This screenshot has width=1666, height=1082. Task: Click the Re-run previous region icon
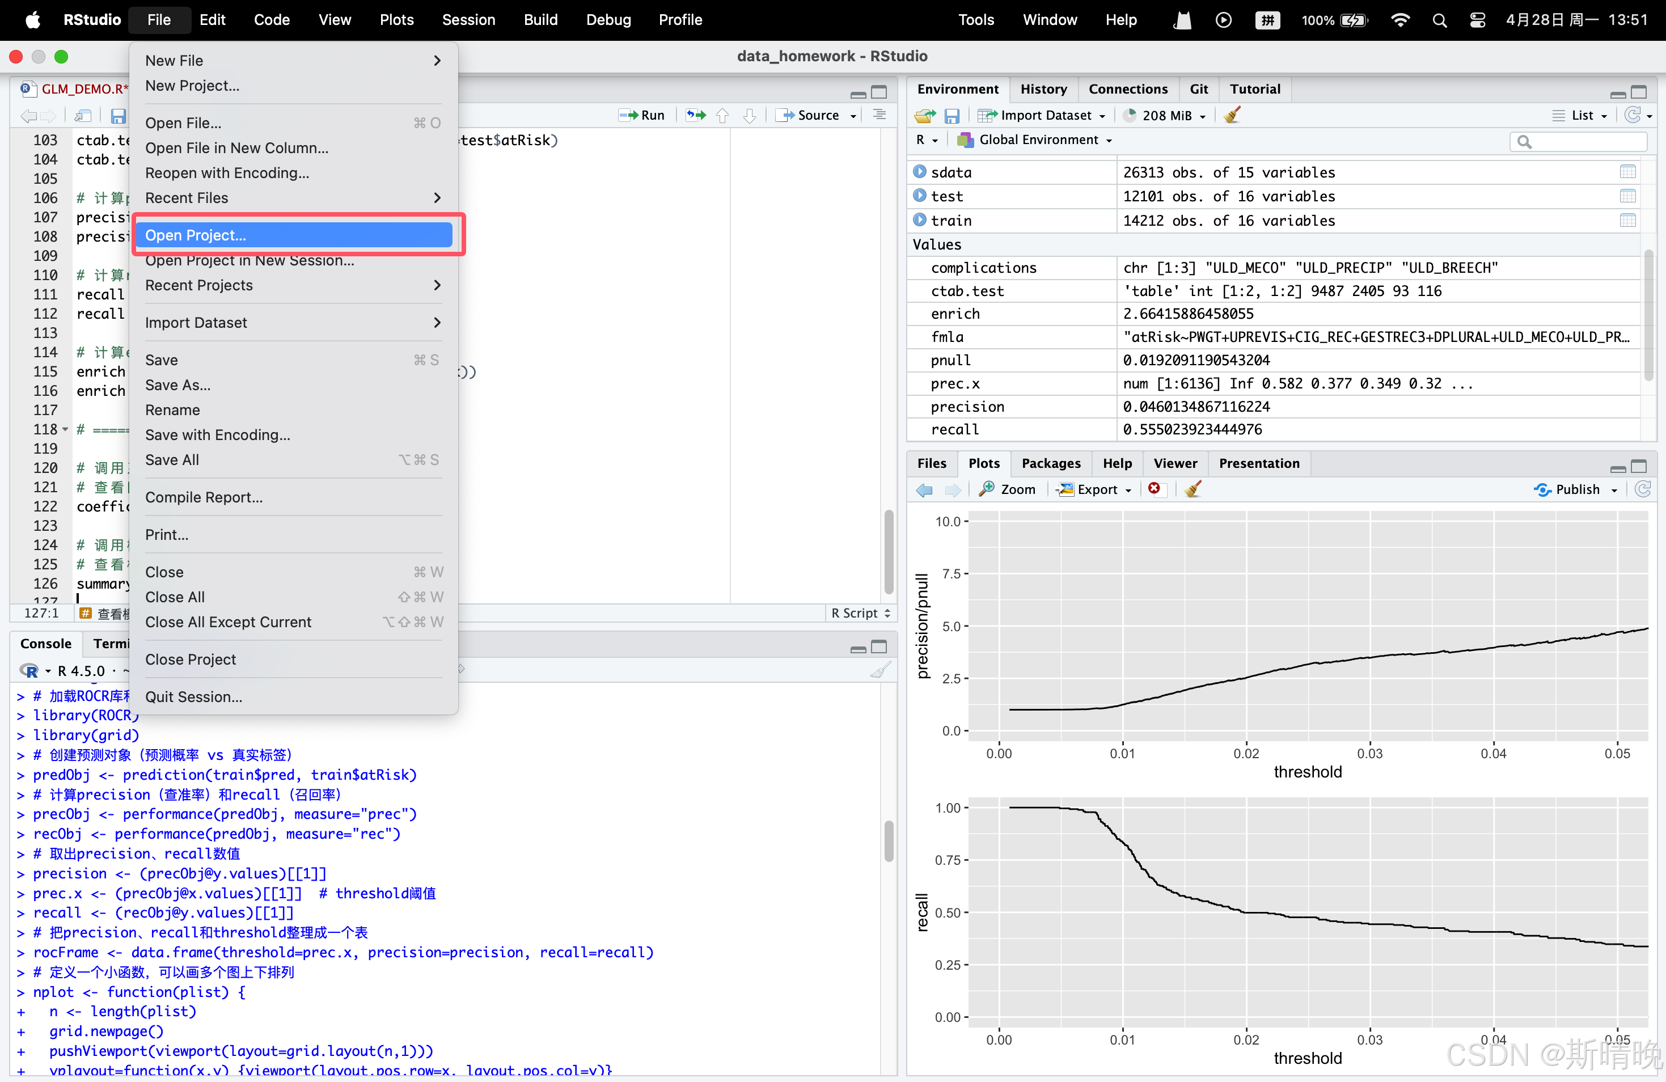(x=695, y=115)
